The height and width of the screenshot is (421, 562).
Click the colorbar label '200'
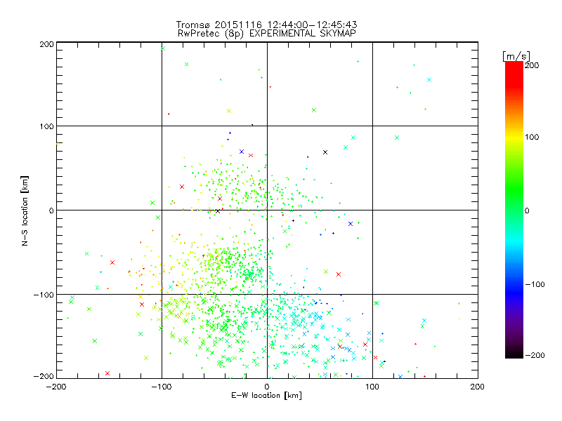[532, 65]
